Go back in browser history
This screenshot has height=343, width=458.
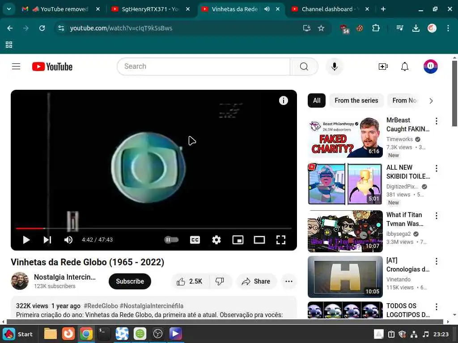click(x=10, y=28)
